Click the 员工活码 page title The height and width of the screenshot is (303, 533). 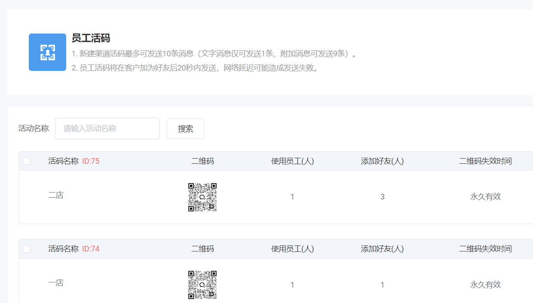pos(91,38)
